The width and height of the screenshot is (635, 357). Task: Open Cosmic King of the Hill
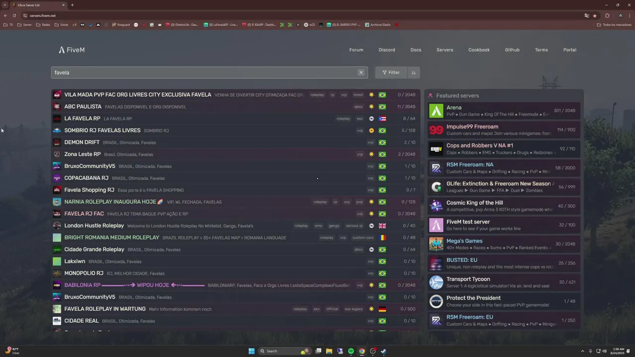[504, 206]
